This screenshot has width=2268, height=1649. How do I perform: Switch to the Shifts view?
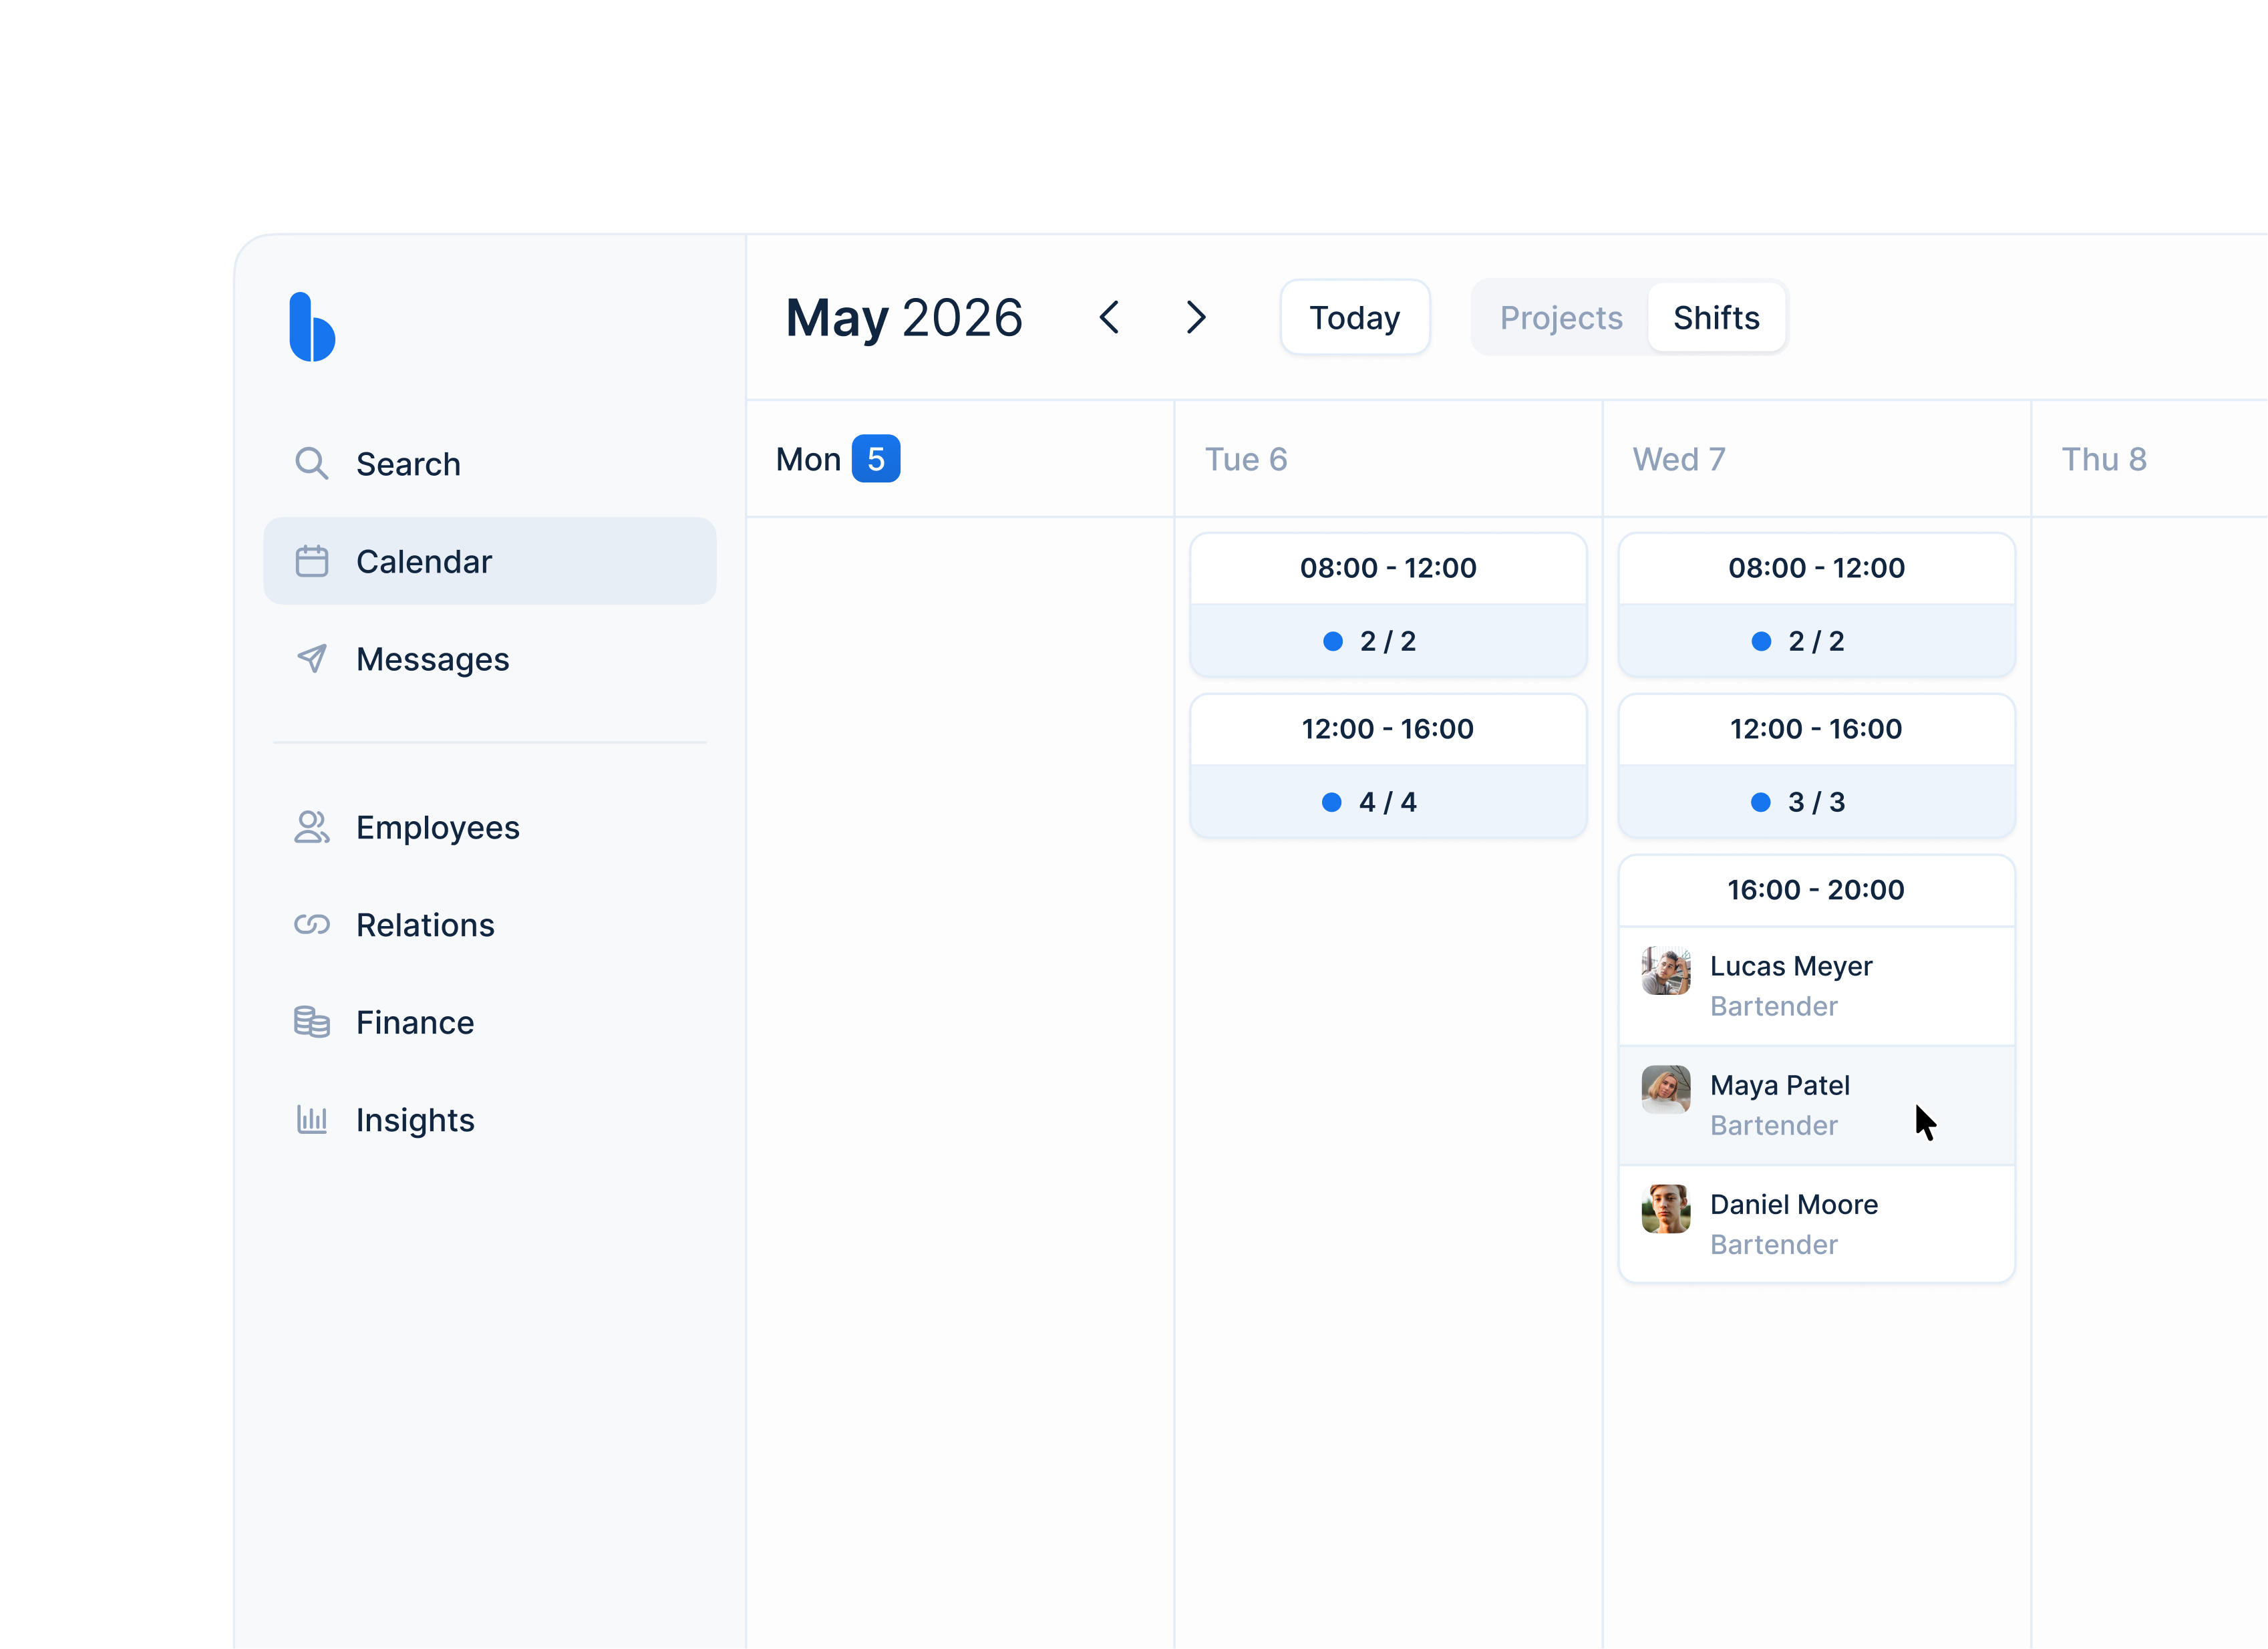(1716, 318)
